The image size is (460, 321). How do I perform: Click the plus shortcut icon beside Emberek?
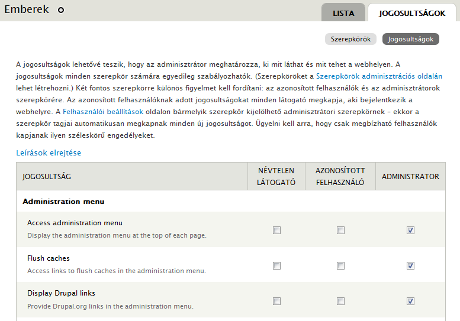click(x=61, y=10)
